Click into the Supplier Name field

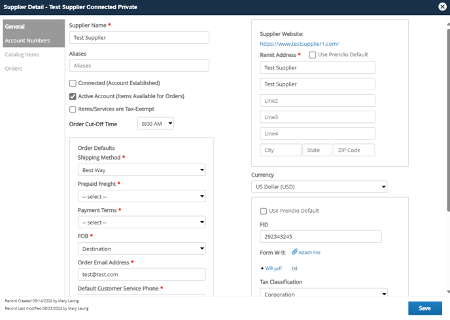(139, 38)
